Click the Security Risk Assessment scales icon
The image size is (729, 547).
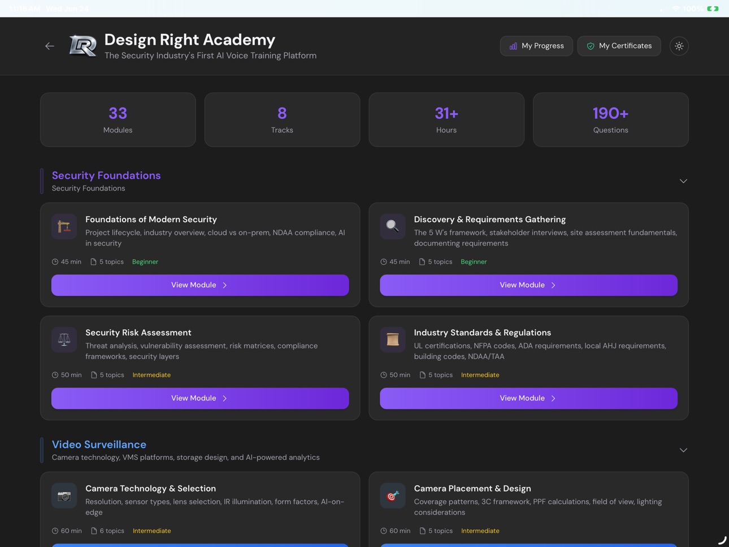pyautogui.click(x=64, y=340)
